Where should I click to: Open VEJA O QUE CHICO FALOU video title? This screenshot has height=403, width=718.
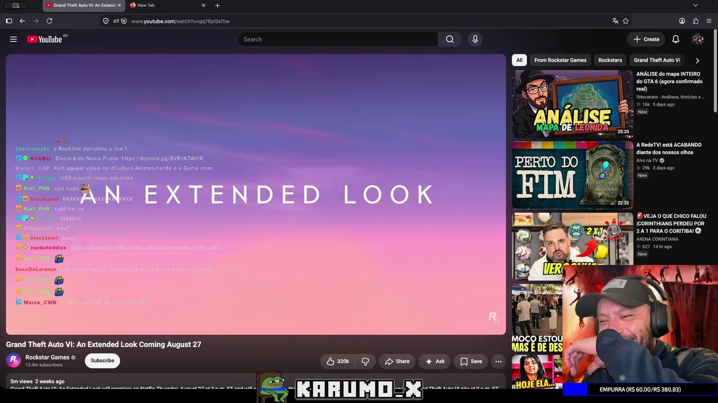(x=671, y=223)
